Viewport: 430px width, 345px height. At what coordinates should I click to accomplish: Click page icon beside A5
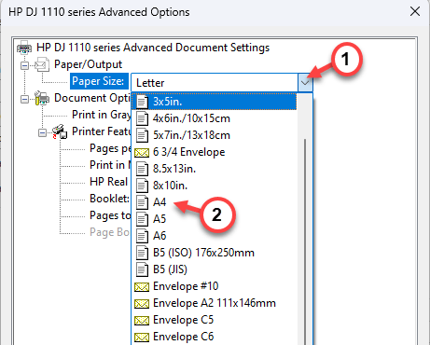[142, 219]
